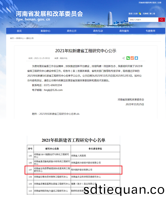This screenshot has width=166, height=202.
Task: Open the 专题集萃 navigation tab
Action: point(151,31)
